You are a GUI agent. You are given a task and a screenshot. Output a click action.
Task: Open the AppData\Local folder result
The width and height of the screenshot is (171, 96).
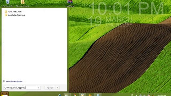click(15, 11)
